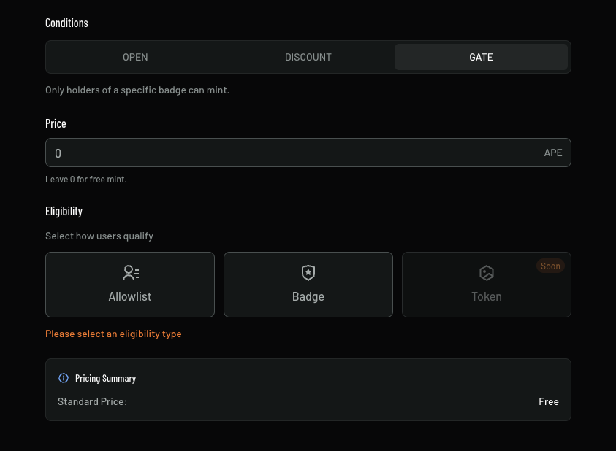Click the eligibility type warning message
The image size is (616, 451).
(x=113, y=334)
